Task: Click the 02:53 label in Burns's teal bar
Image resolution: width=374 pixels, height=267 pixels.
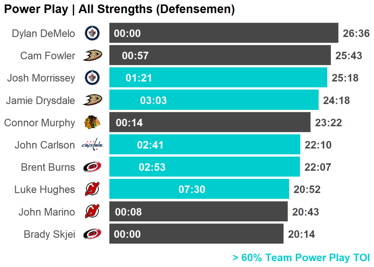Action: (152, 167)
